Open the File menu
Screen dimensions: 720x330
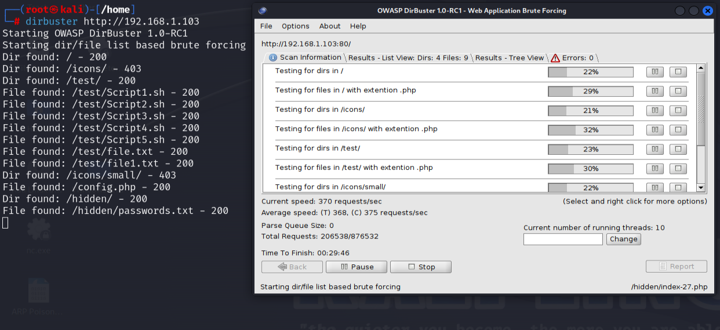[x=266, y=26]
